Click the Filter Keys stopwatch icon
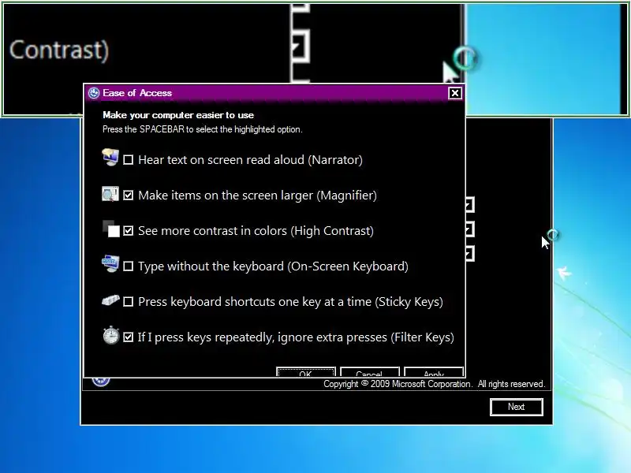 click(x=111, y=336)
